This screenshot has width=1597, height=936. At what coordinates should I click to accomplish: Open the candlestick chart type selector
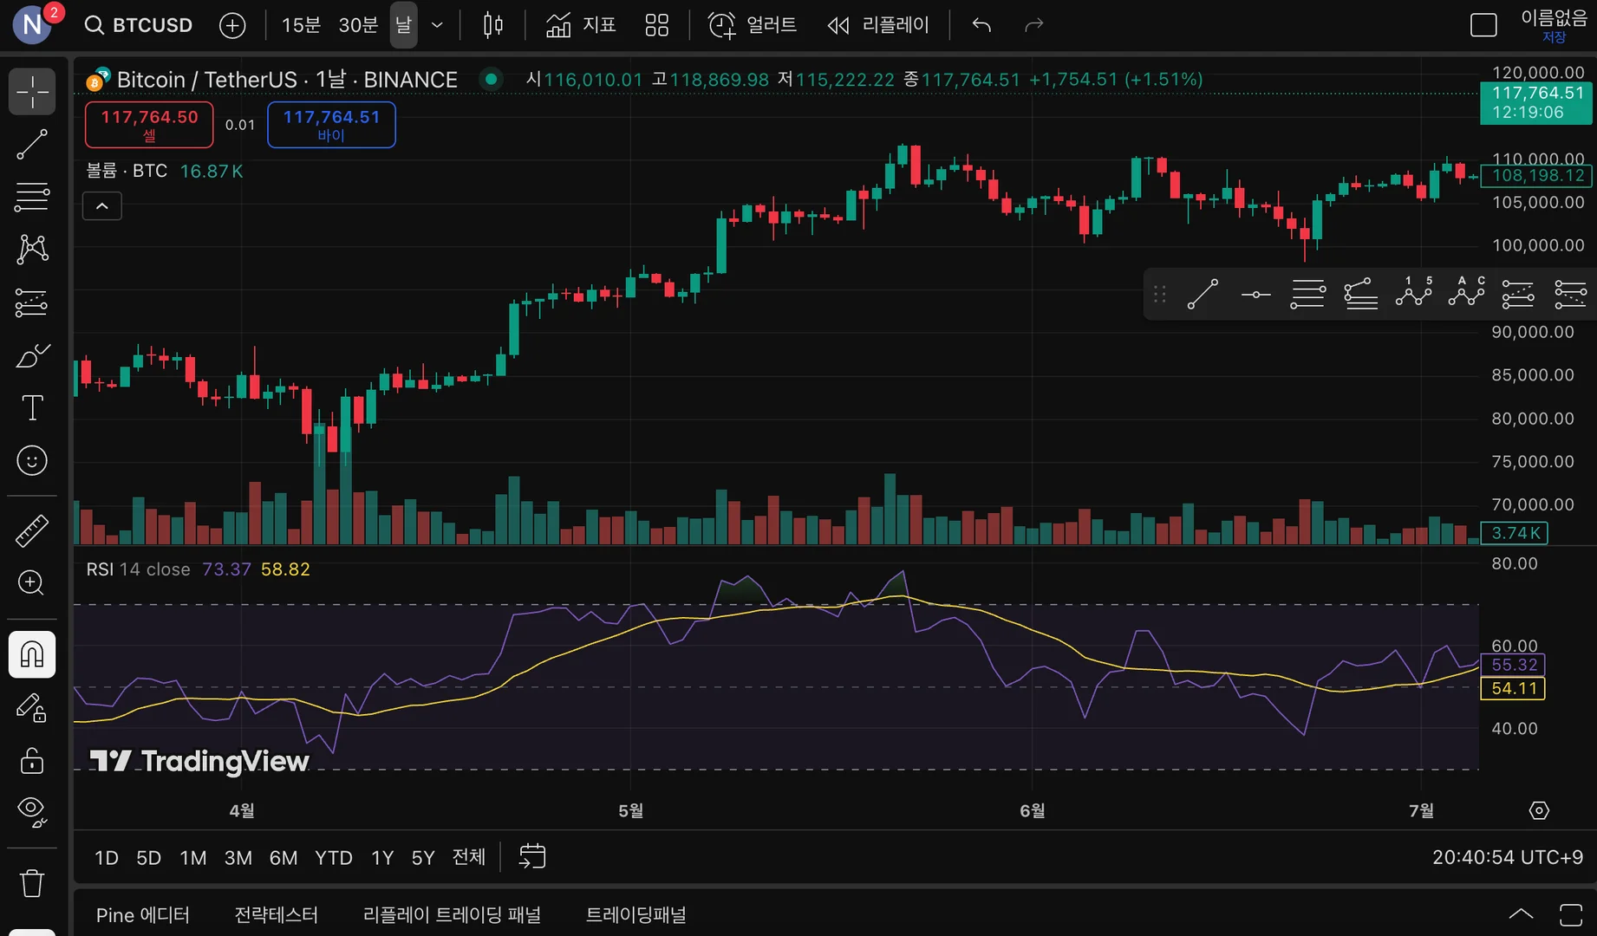[x=492, y=25]
